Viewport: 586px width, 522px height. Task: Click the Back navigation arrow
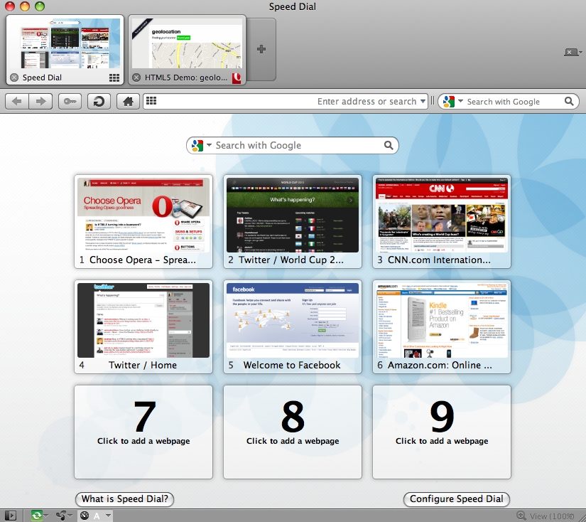point(17,102)
